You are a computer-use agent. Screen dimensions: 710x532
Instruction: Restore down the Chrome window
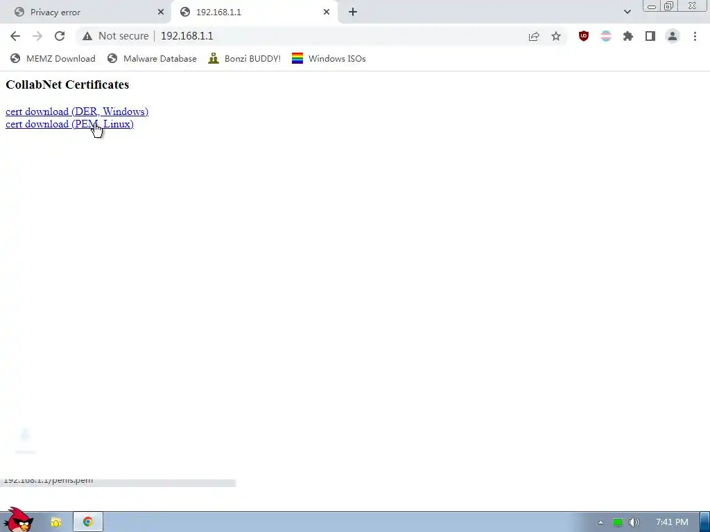(669, 6)
